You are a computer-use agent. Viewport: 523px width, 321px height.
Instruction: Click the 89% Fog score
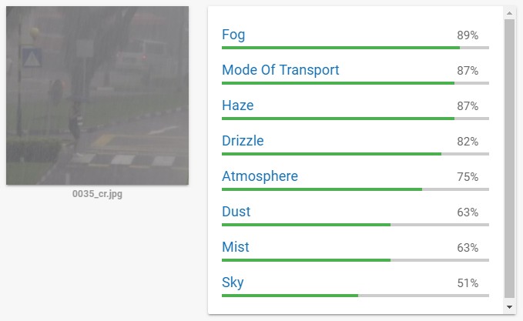tap(468, 35)
